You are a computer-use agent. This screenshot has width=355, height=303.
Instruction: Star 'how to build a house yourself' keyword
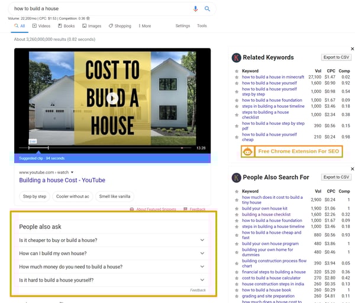237,83
